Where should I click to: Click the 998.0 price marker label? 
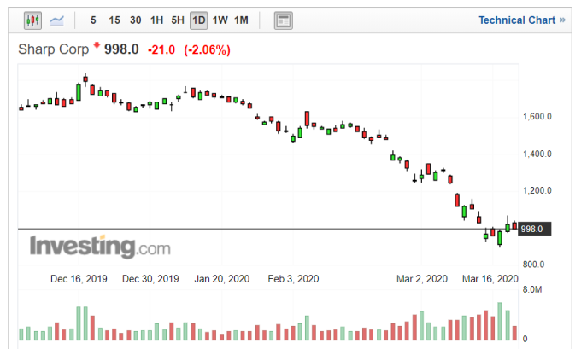[x=534, y=229]
